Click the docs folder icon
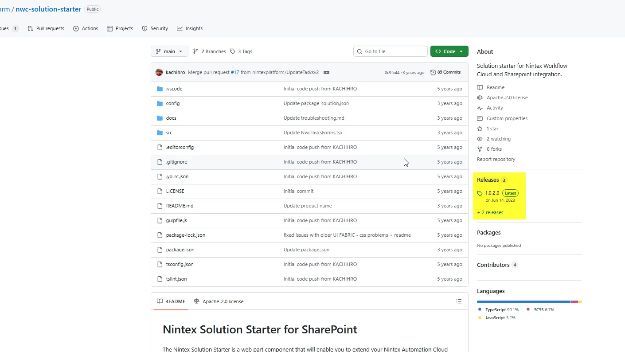 pyautogui.click(x=160, y=118)
